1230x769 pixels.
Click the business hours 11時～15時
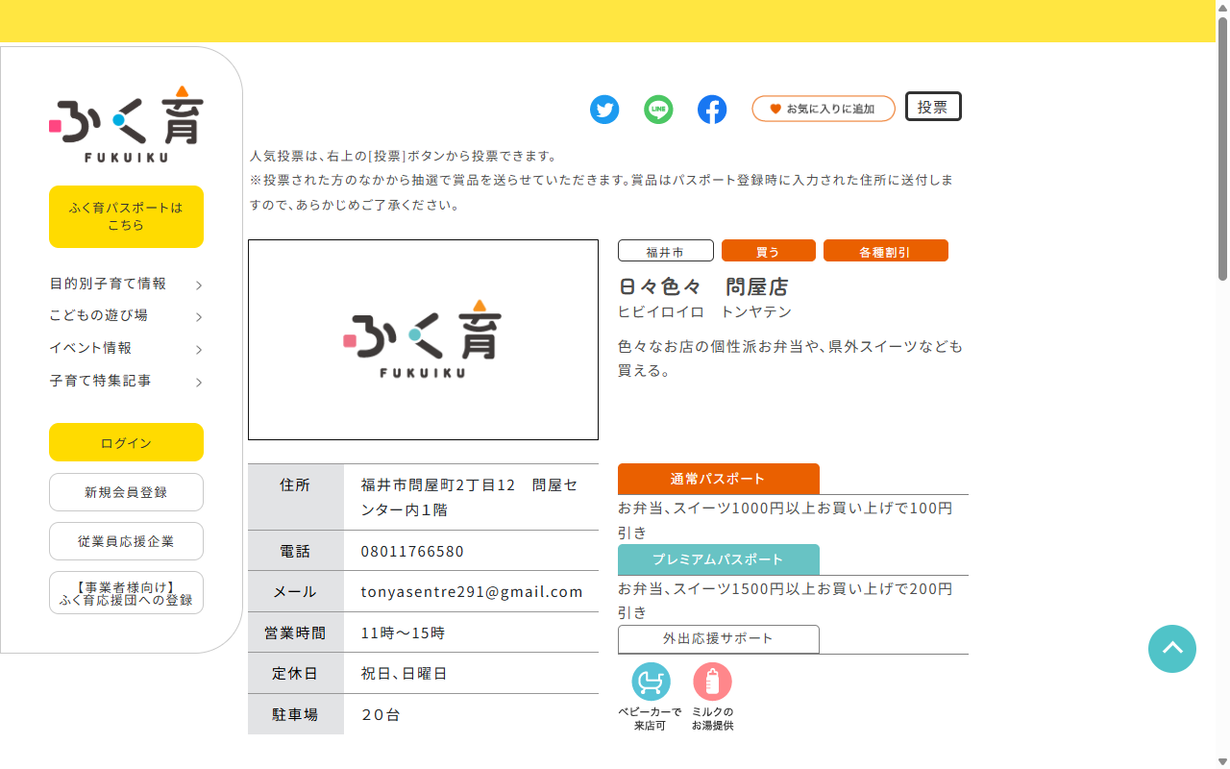pyautogui.click(x=403, y=633)
